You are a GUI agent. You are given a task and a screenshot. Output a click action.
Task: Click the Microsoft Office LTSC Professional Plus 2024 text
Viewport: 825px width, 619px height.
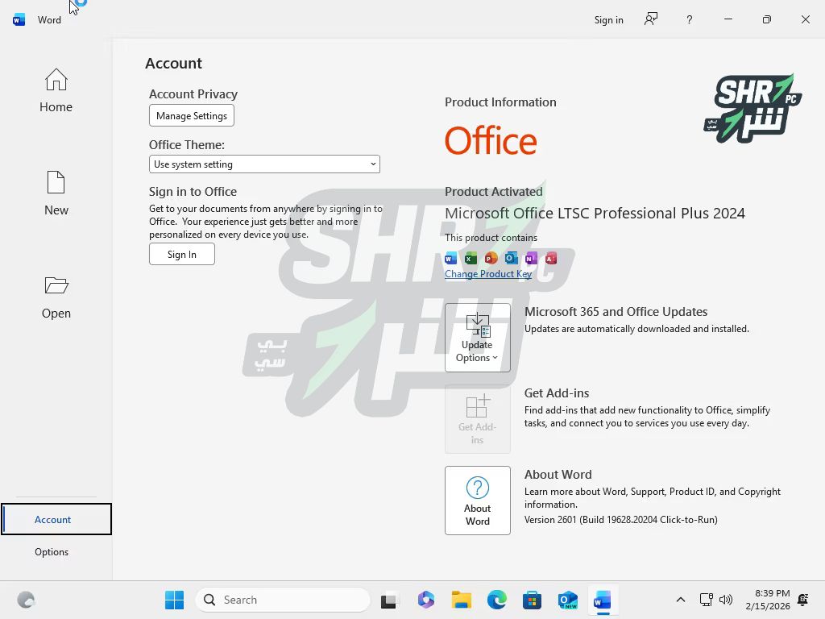pyautogui.click(x=595, y=213)
